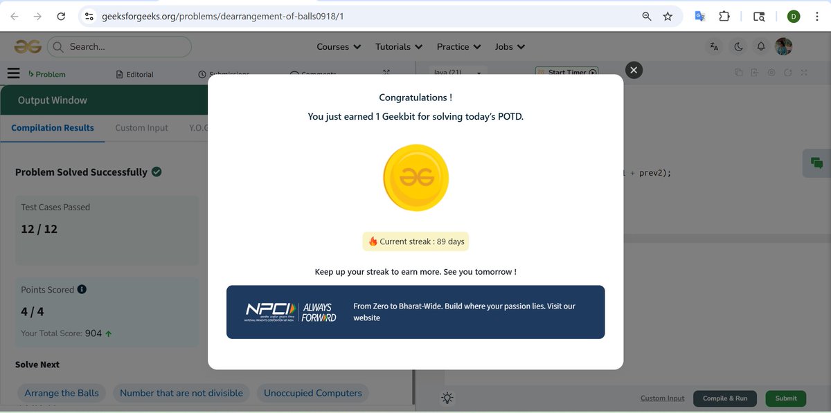Open the Editorial tab
The image size is (831, 413).
138,73
